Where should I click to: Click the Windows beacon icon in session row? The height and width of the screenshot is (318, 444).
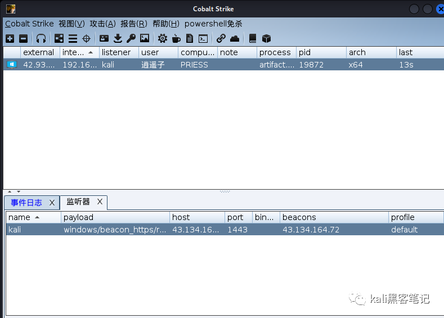point(12,65)
